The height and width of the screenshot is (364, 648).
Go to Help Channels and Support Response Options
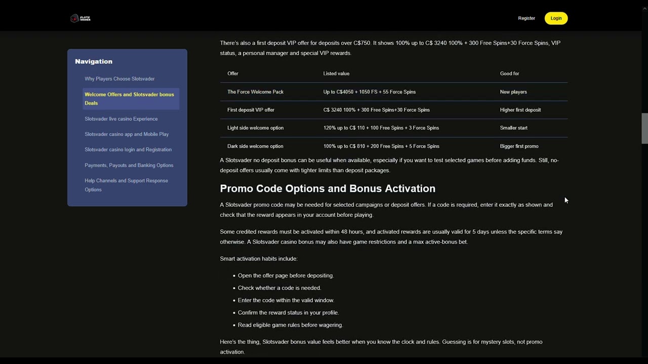point(127,185)
